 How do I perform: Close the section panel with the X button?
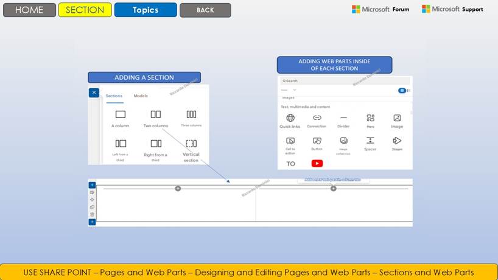93,93
